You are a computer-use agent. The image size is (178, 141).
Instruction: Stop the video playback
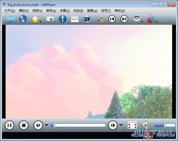[24, 125]
